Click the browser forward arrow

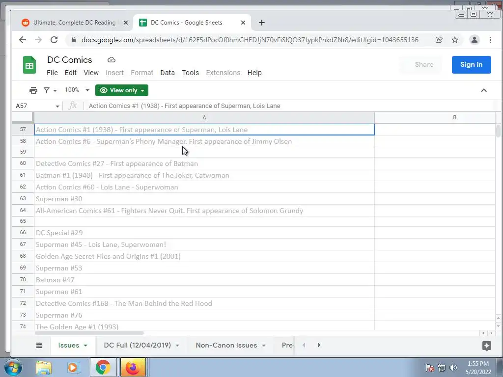38,40
